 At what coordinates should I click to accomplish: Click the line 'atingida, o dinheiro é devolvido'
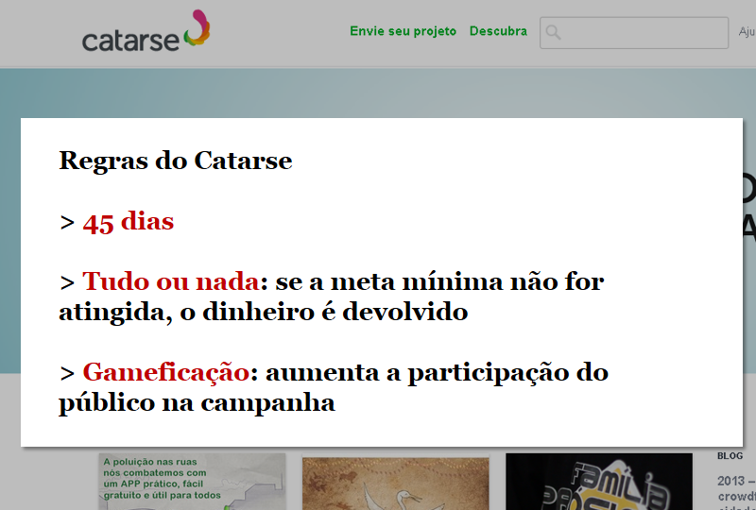[264, 312]
